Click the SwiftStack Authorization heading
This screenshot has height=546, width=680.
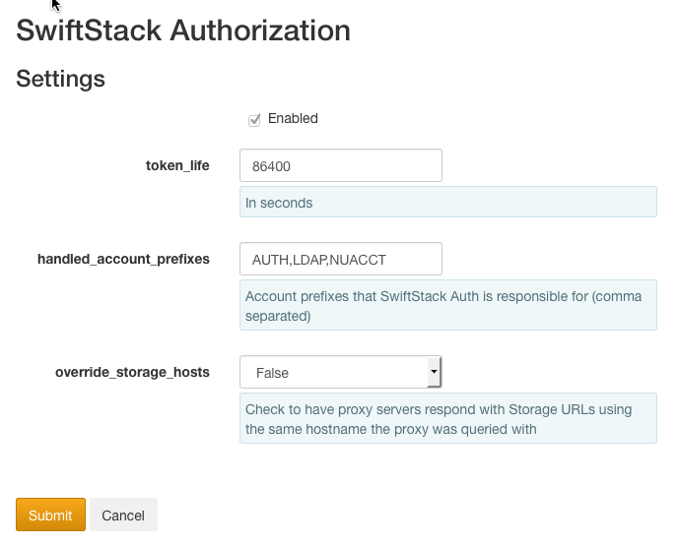183,30
